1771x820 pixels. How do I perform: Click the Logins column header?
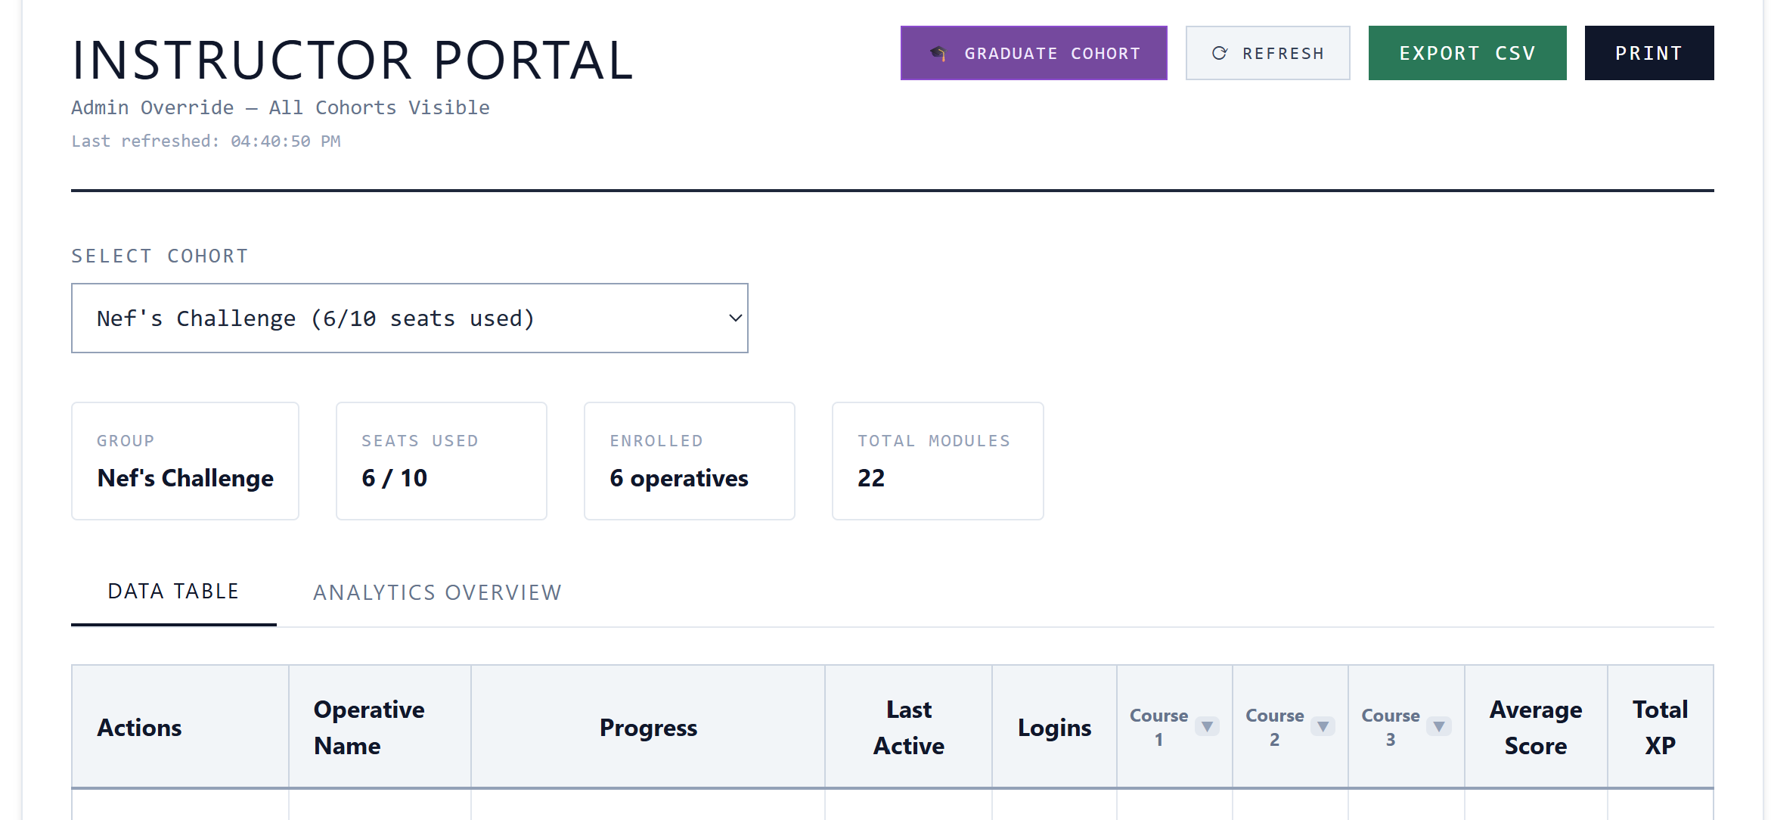click(1054, 727)
